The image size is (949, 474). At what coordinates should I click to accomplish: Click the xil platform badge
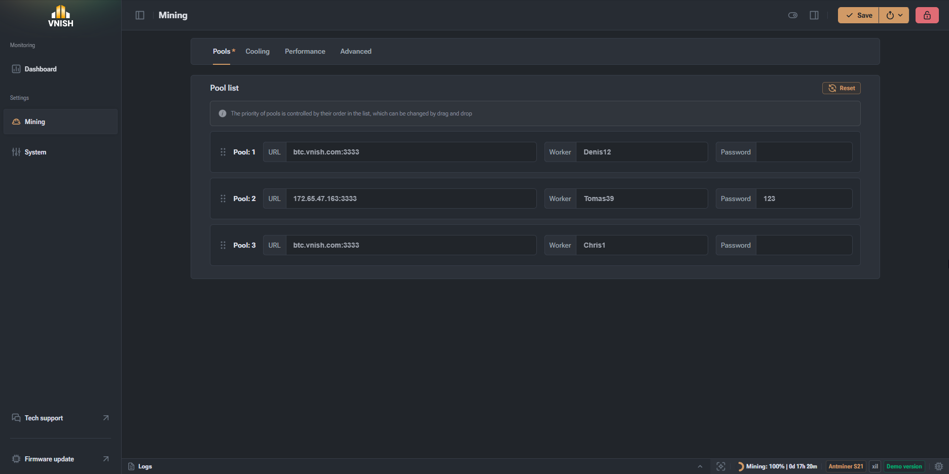(875, 466)
